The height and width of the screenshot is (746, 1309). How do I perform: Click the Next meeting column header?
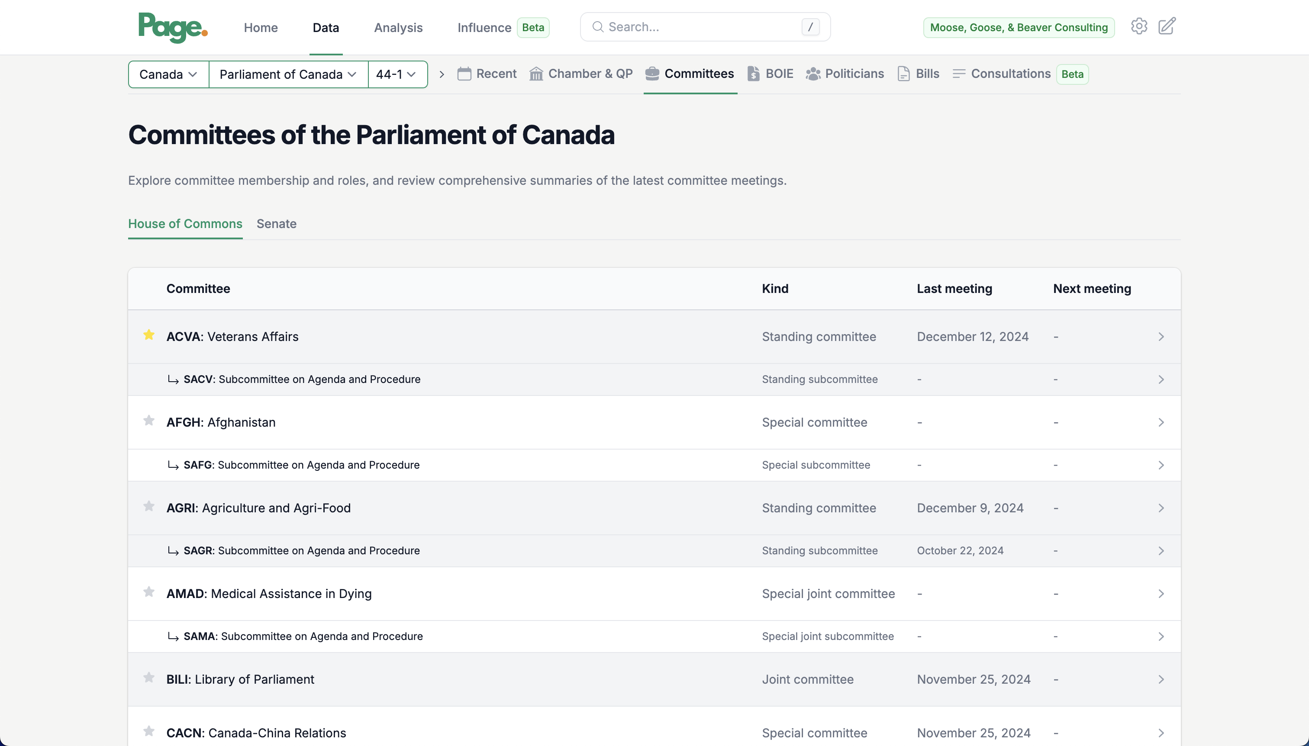1092,289
